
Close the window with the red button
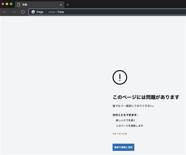3,4
